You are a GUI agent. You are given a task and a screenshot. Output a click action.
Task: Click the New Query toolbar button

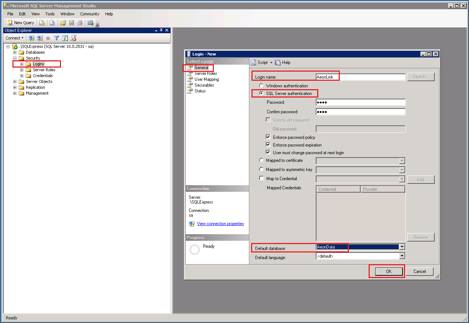coord(21,23)
